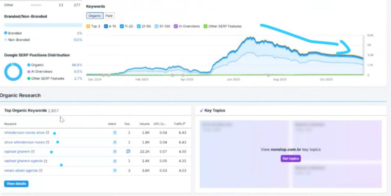Click the SERP Positions Distribution donut chart
The image size is (391, 196).
[13, 72]
